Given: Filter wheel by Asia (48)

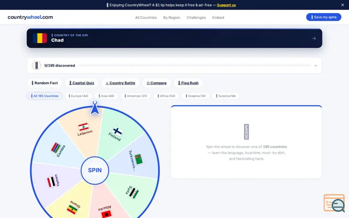Looking at the screenshot, I should pyautogui.click(x=106, y=96).
